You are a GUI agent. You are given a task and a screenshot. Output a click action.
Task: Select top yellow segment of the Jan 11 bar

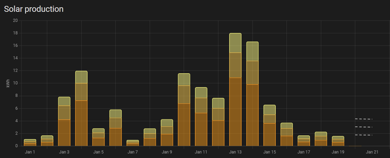[x=201, y=93]
